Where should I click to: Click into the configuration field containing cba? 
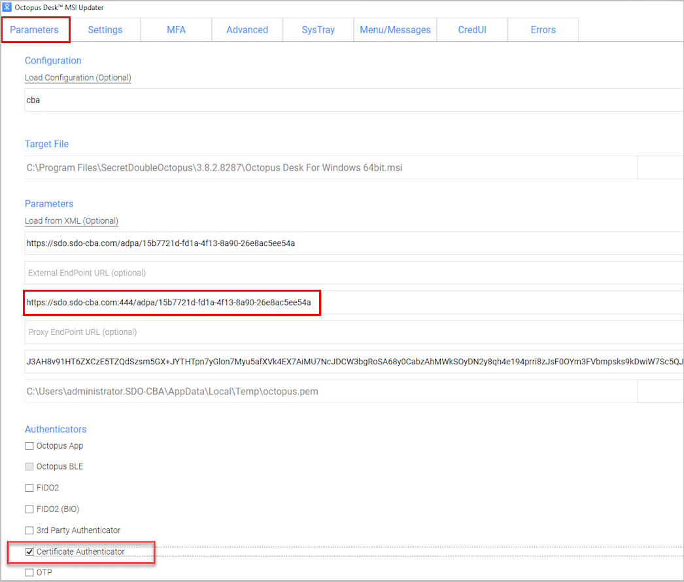coord(354,100)
